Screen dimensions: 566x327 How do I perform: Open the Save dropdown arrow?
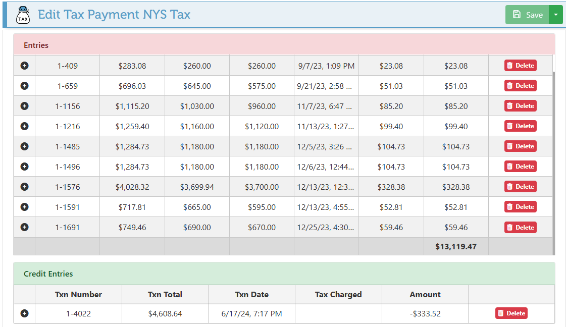(556, 15)
